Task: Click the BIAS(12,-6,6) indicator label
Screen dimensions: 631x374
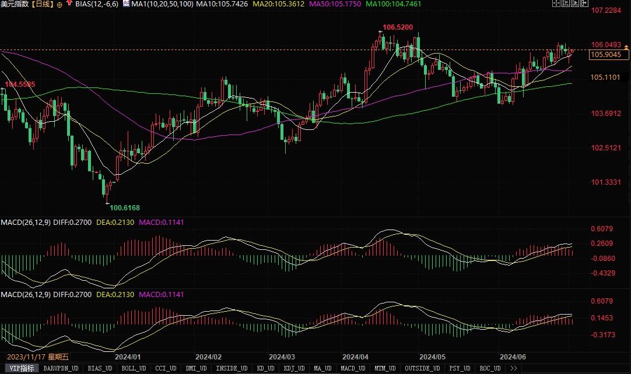Action: (x=97, y=4)
